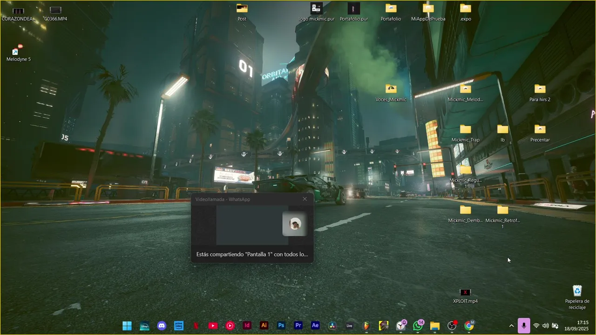Viewport: 596px width, 335px height.
Task: Open the YouTube Music taskbar icon
Action: [230, 326]
